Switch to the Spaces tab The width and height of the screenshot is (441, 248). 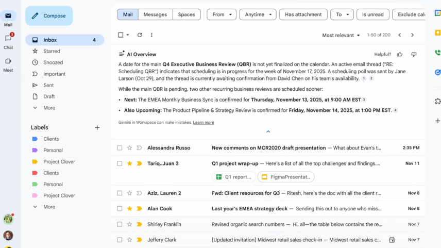click(x=186, y=14)
